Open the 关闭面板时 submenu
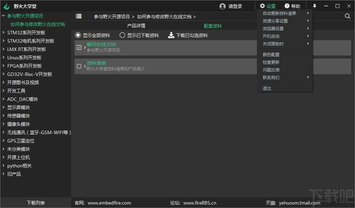355x208 pixels. coord(286,44)
